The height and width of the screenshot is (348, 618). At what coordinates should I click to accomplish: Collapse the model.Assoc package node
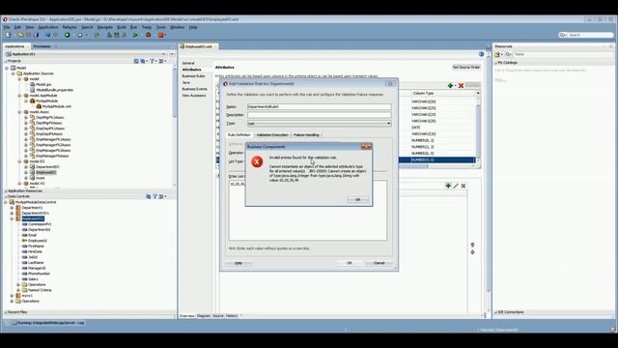point(19,112)
